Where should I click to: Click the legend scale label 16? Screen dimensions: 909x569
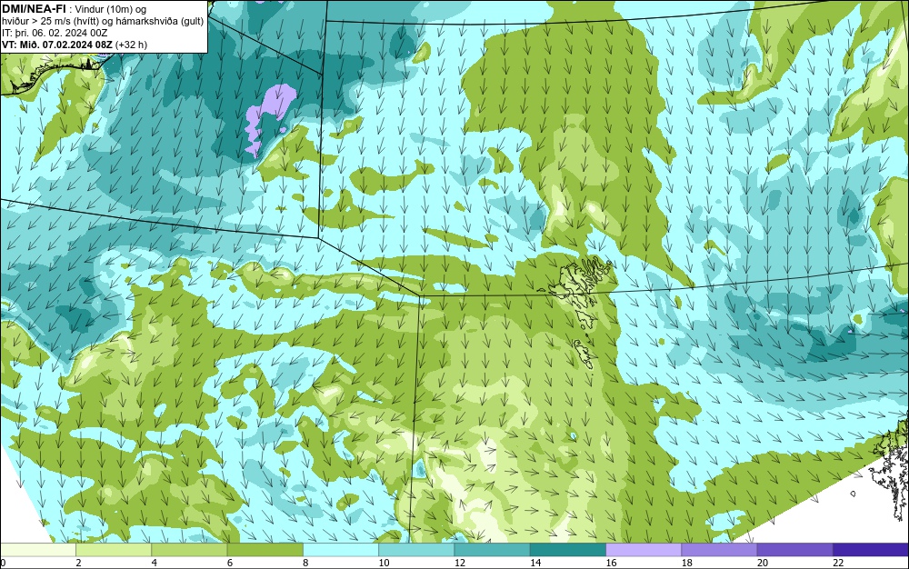(x=611, y=564)
